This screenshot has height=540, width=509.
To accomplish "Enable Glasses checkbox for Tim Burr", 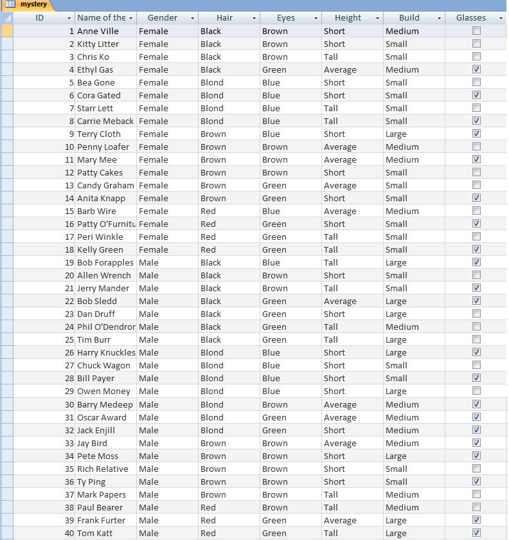I will click(476, 339).
